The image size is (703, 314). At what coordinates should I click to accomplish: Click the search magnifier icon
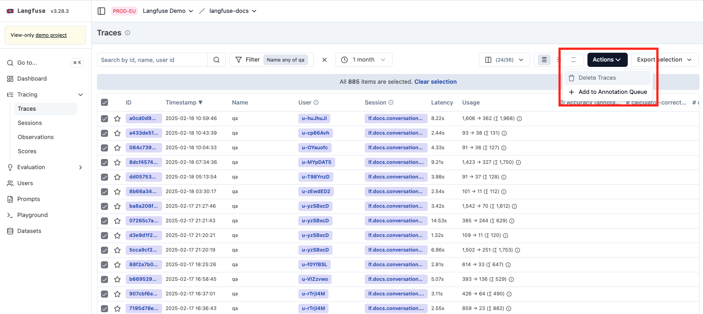pos(216,60)
